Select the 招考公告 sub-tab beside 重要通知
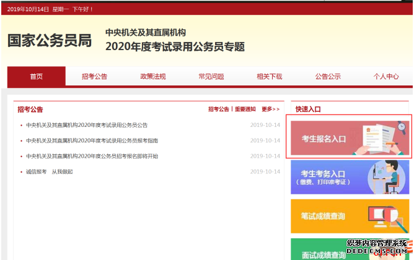Viewport: 414px width, 260px height. pyautogui.click(x=219, y=109)
